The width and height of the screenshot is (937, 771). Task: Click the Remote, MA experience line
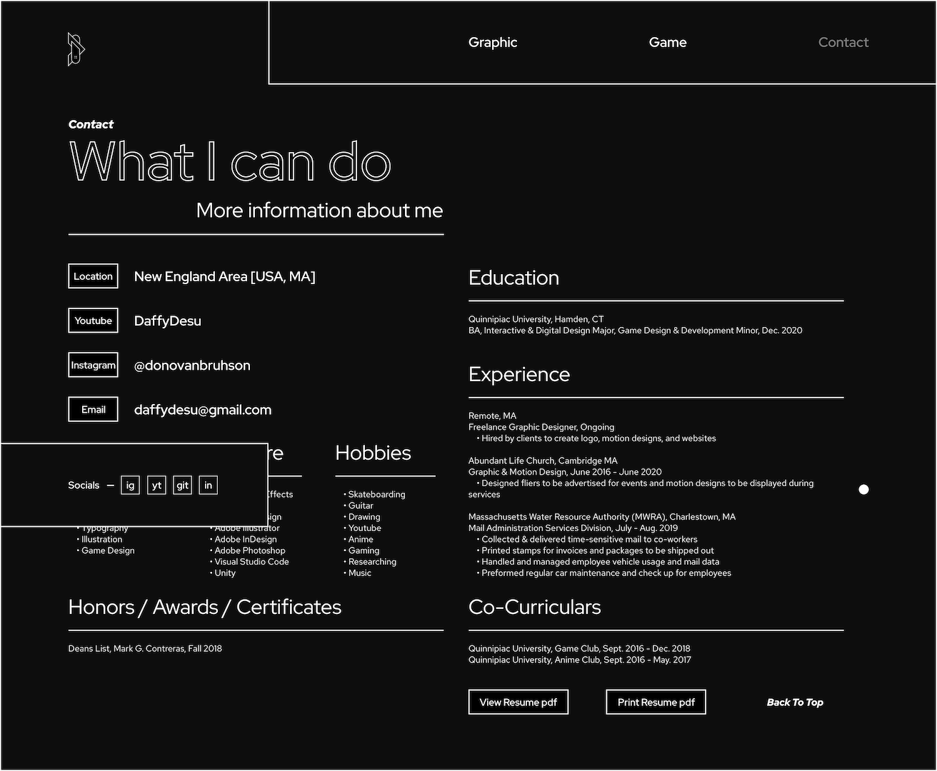click(x=492, y=415)
